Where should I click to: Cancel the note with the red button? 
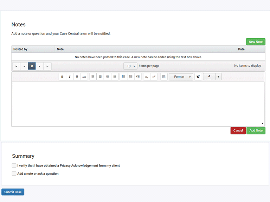pyautogui.click(x=238, y=130)
